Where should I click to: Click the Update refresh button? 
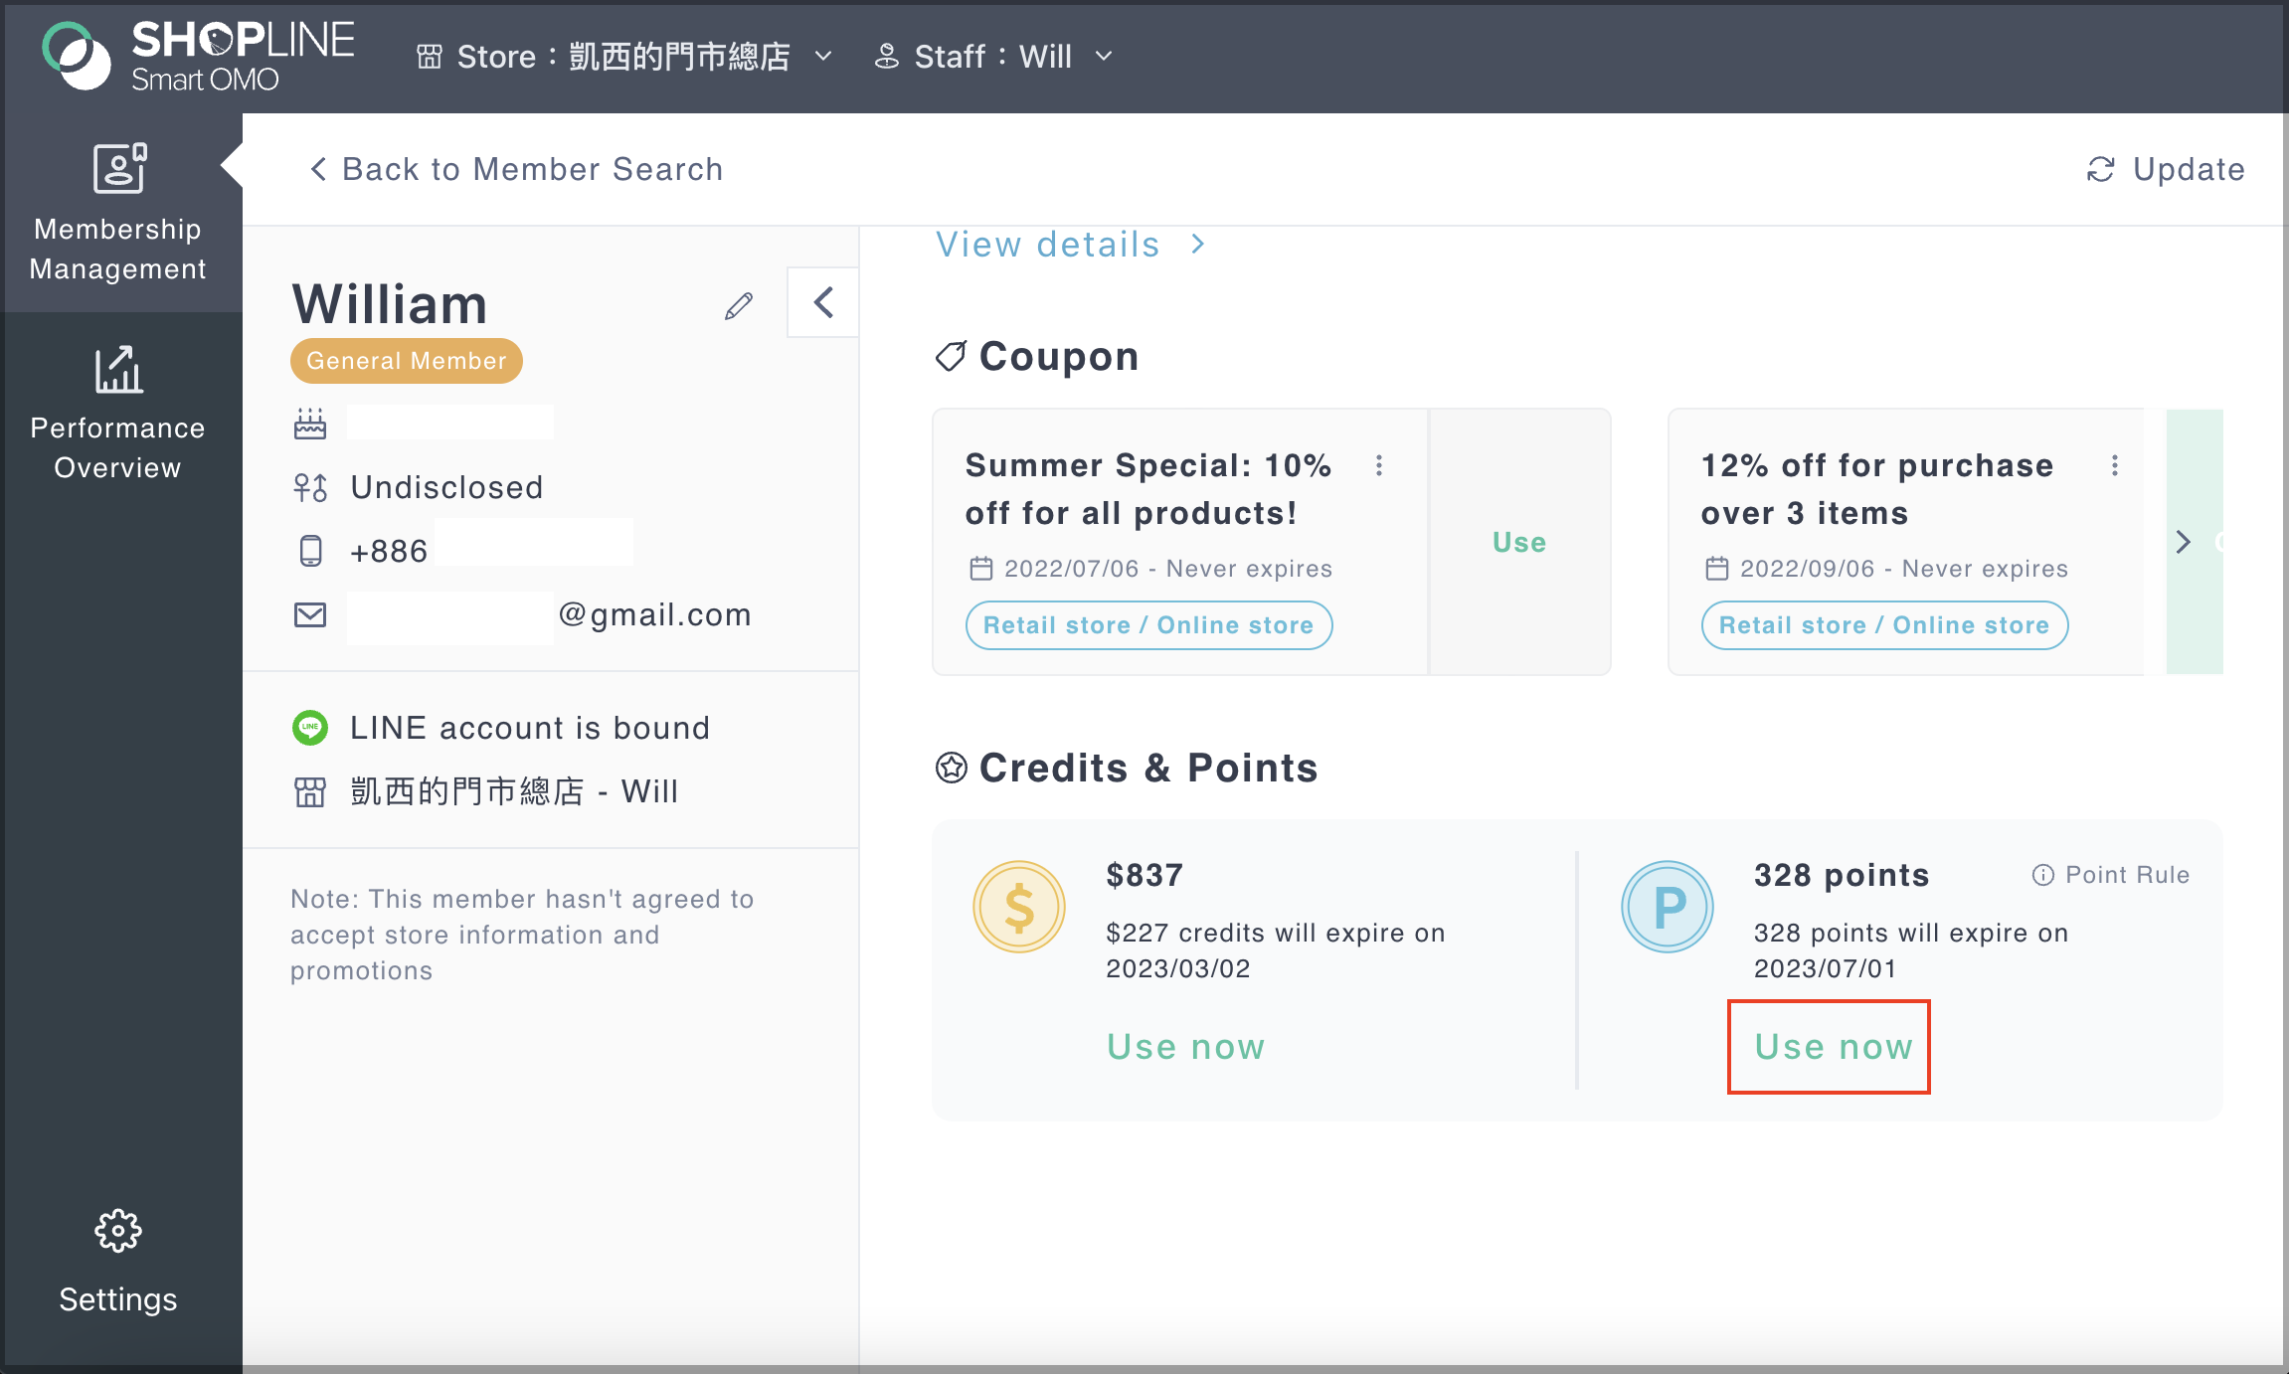click(2165, 169)
